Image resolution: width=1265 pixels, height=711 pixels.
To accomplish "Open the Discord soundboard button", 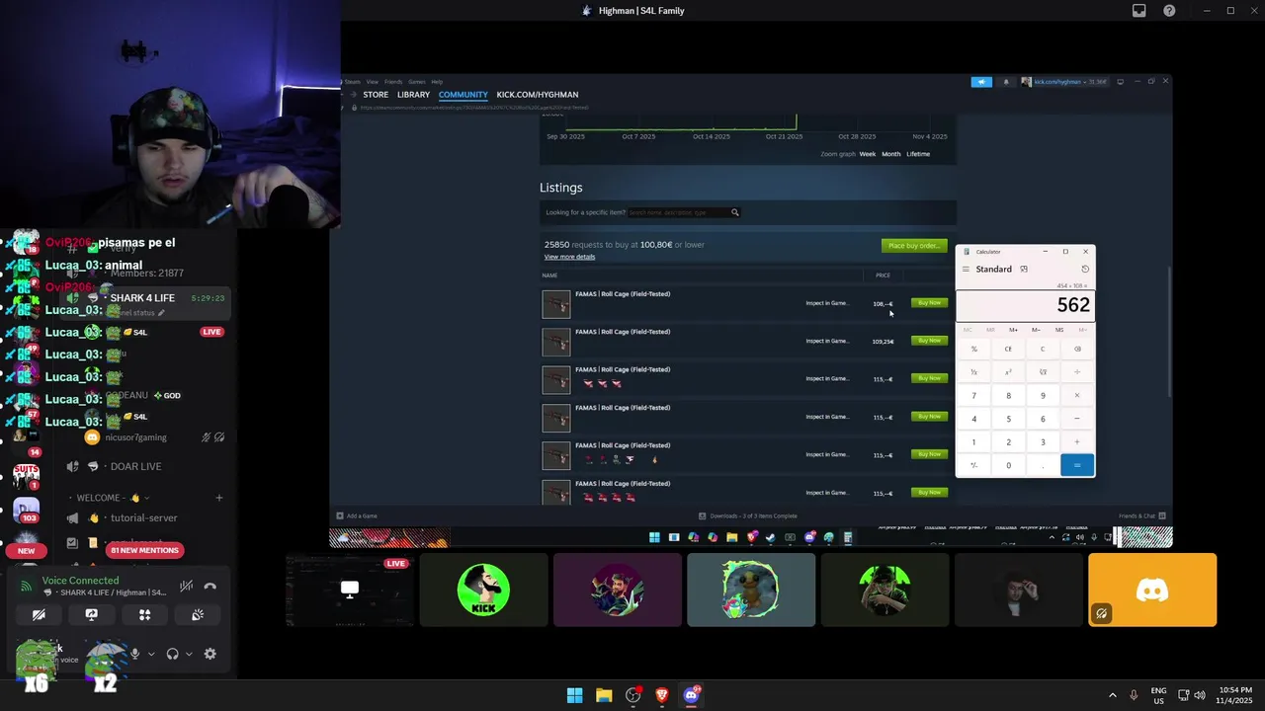I will [x=198, y=614].
